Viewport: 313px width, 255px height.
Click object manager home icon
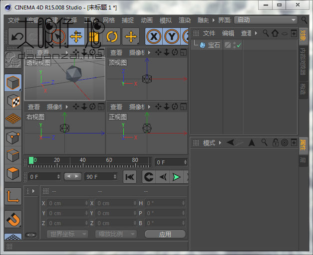pos(275,33)
